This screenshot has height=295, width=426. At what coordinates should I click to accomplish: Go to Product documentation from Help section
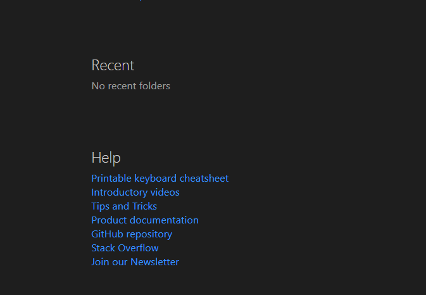click(145, 220)
